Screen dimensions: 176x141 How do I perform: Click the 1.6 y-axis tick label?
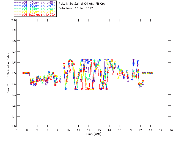click(x=13, y=63)
